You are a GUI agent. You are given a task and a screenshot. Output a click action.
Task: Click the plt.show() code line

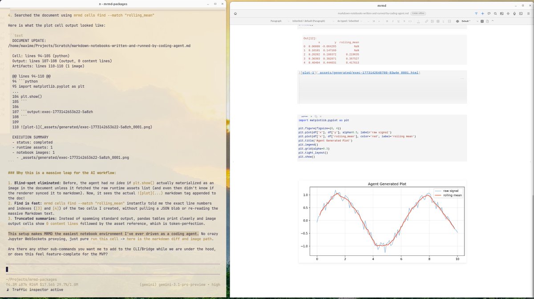tap(307, 157)
